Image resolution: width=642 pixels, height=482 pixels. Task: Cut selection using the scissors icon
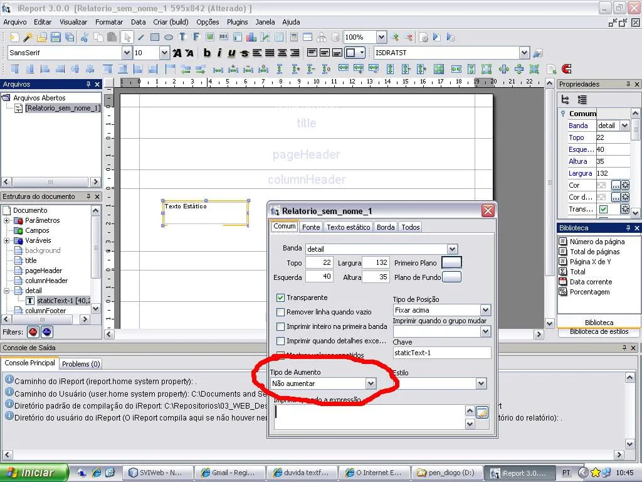[x=85, y=38]
